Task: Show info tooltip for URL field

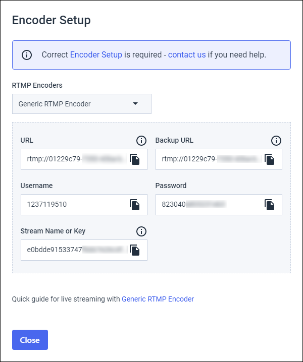Action: 141,141
